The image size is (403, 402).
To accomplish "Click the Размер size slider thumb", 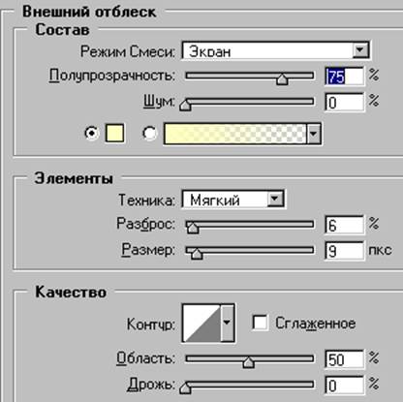I will pos(197,253).
